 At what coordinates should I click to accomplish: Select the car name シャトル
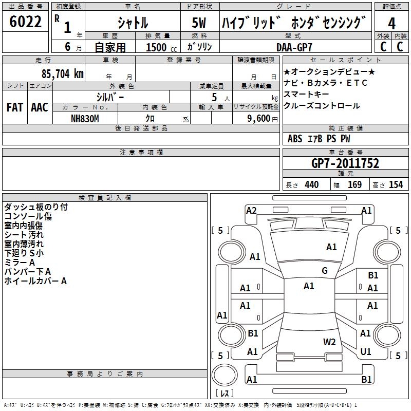click(x=133, y=23)
